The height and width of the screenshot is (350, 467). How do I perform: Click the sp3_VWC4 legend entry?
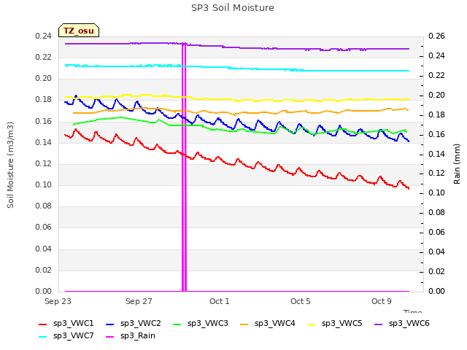(x=268, y=323)
